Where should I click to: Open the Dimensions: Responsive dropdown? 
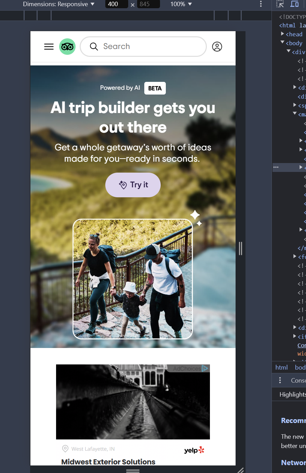(58, 4)
